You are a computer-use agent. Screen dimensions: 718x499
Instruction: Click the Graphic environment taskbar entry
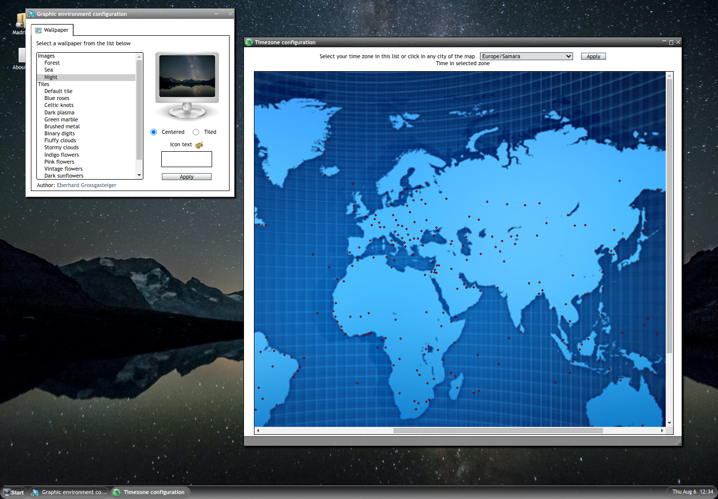click(69, 492)
